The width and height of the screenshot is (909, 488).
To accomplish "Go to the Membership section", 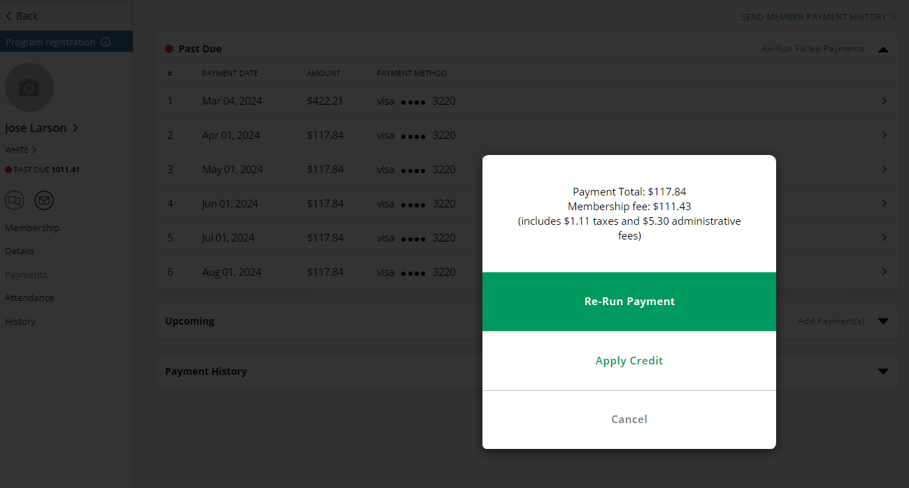I will (x=32, y=228).
